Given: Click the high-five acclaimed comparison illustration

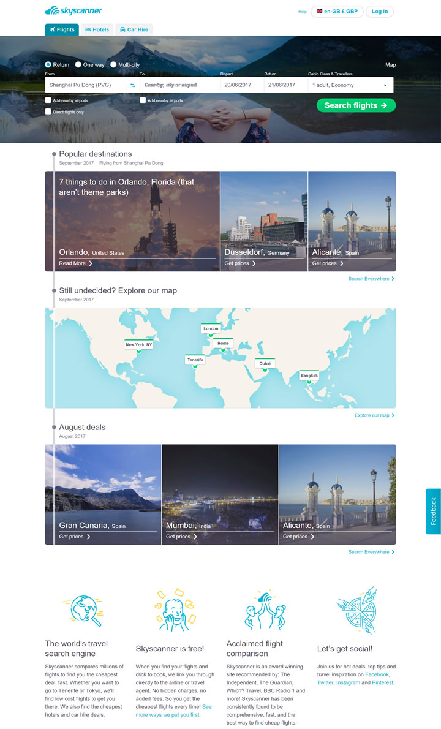Looking at the screenshot, I should click(x=265, y=610).
